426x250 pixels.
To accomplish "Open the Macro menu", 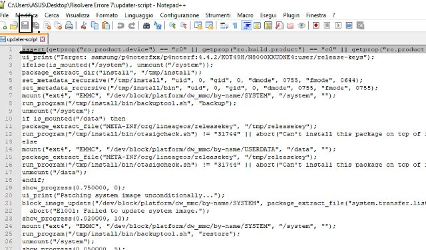I will [245, 15].
